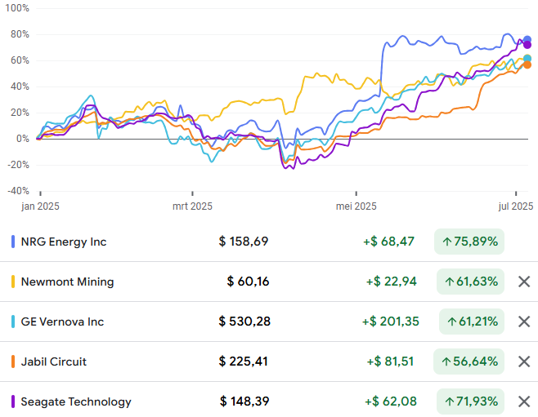Click the 40% y-axis label

20,87
